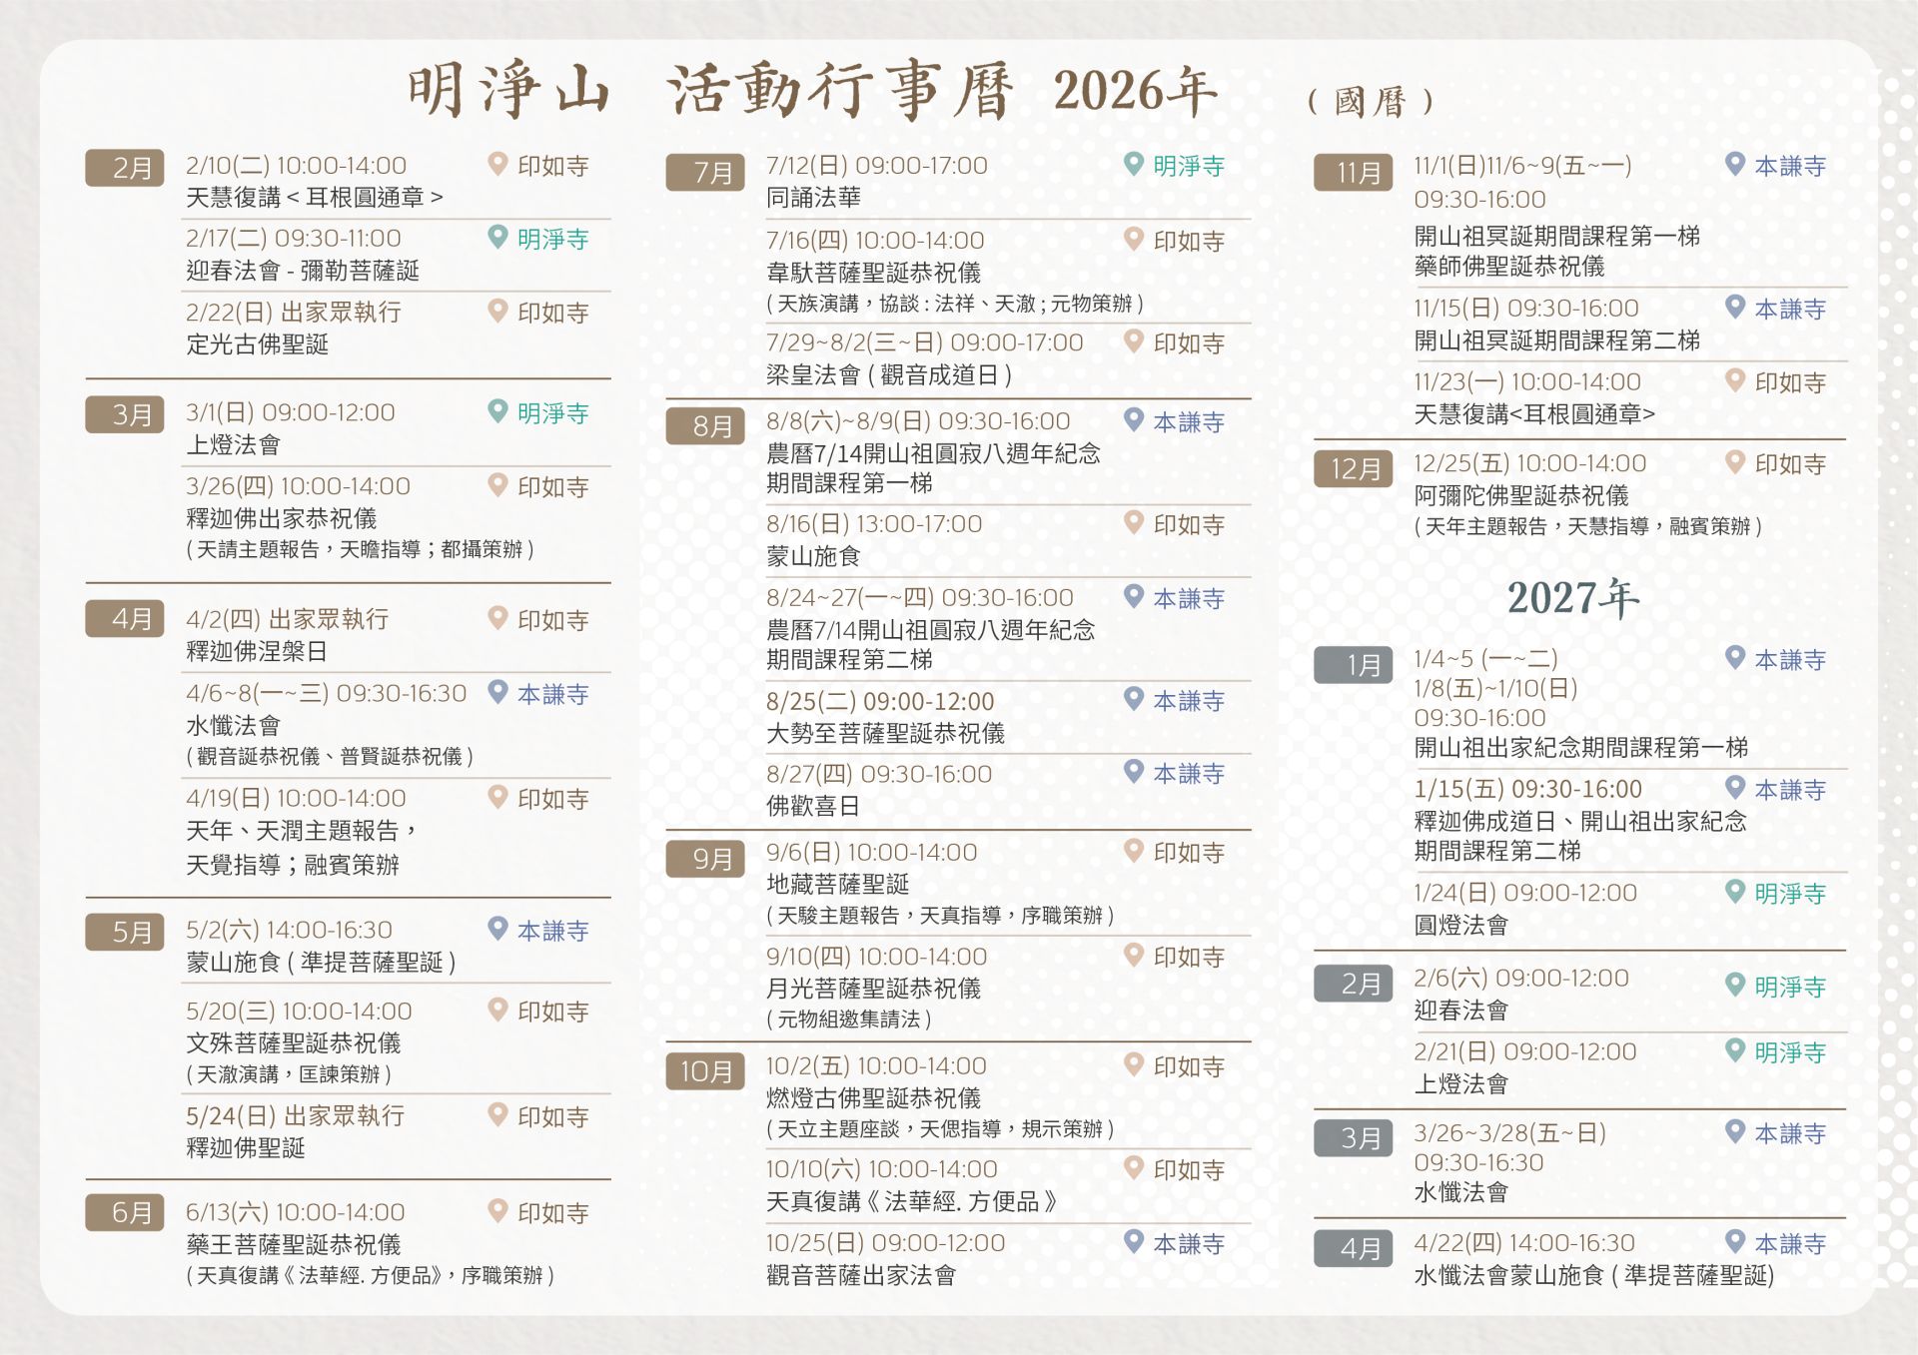This screenshot has width=1918, height=1355.
Task: Select the 2月 month label at top left
Action: 125,168
